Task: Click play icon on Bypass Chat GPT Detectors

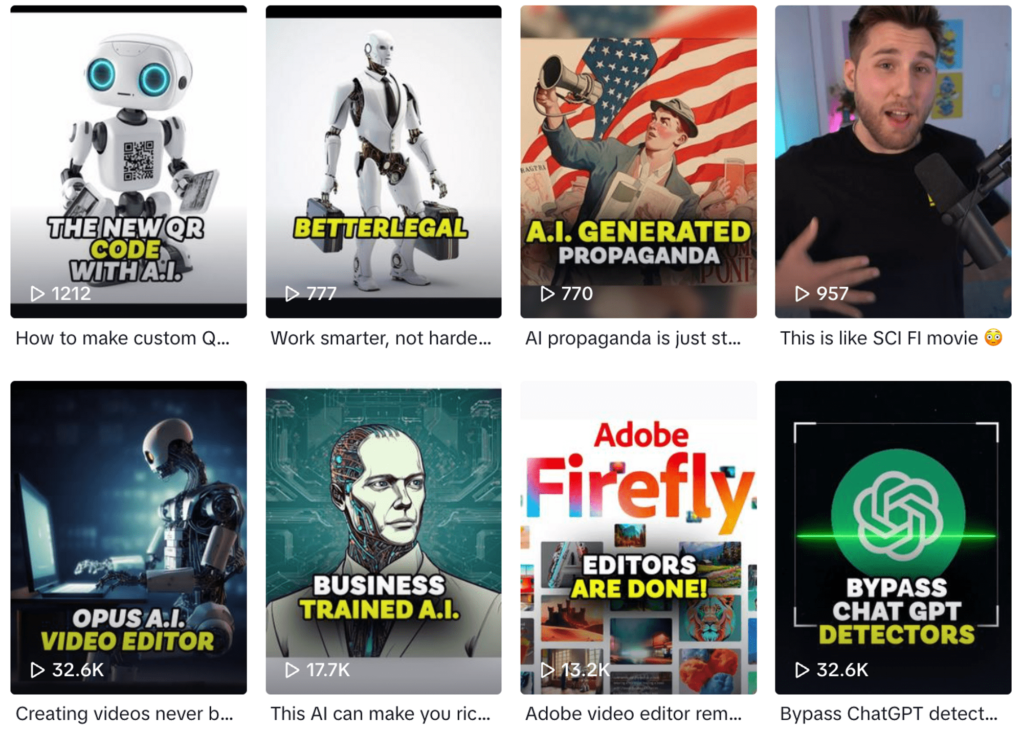Action: tap(802, 670)
